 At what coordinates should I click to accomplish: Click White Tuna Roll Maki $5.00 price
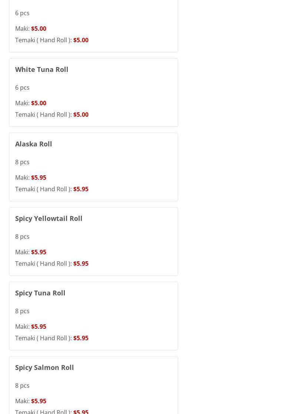coord(38,103)
